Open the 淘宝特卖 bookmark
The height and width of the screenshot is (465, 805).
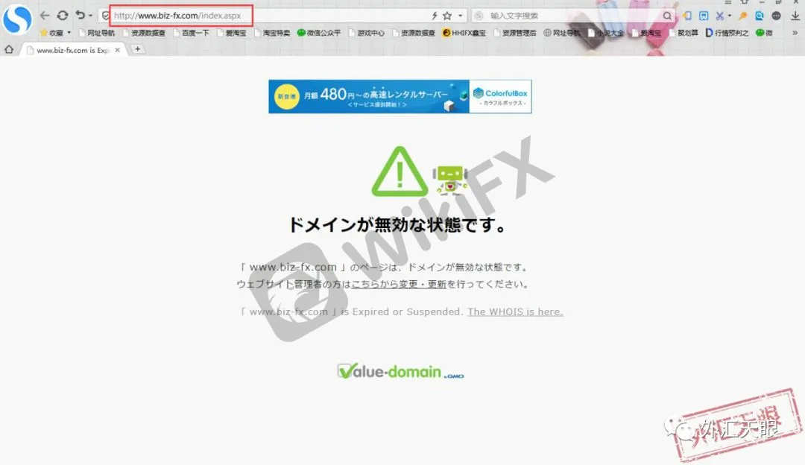pyautogui.click(x=272, y=33)
